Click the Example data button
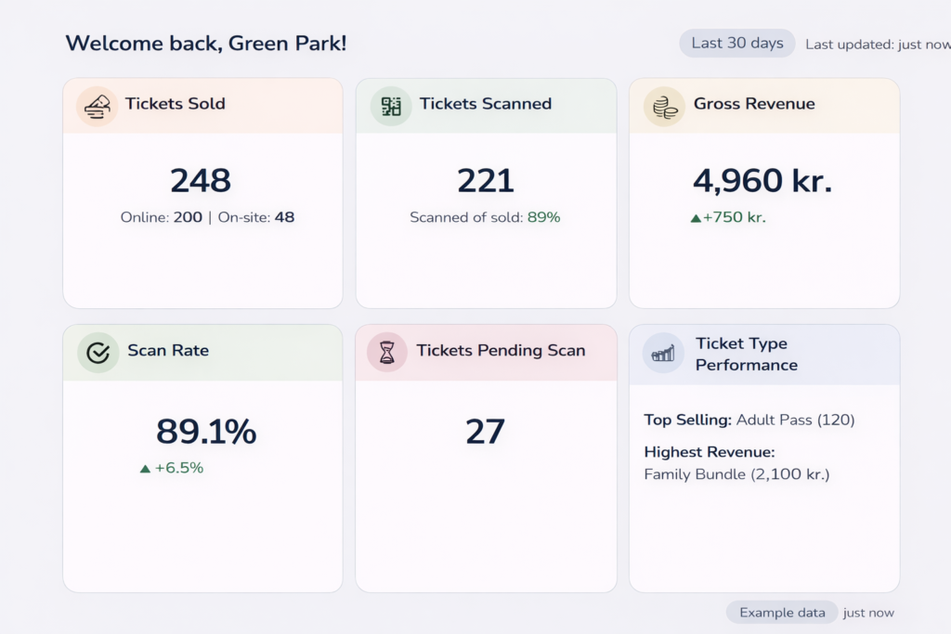This screenshot has width=951, height=634. 781,613
